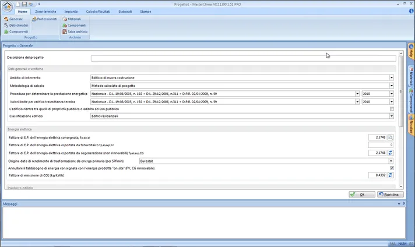Click the MasterClima application logo button
The image size is (415, 247).
pos(7,6)
